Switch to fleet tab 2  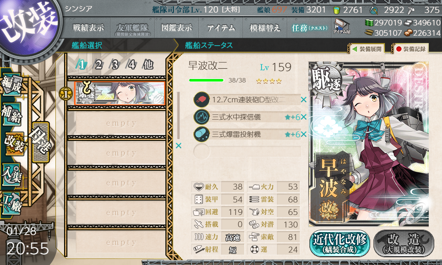(98, 65)
